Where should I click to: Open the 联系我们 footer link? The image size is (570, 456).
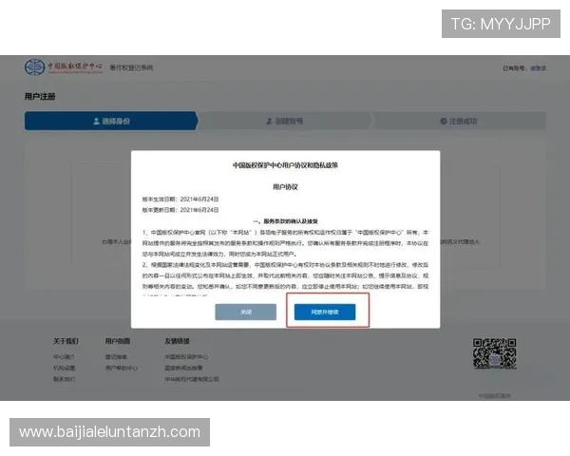(64, 379)
